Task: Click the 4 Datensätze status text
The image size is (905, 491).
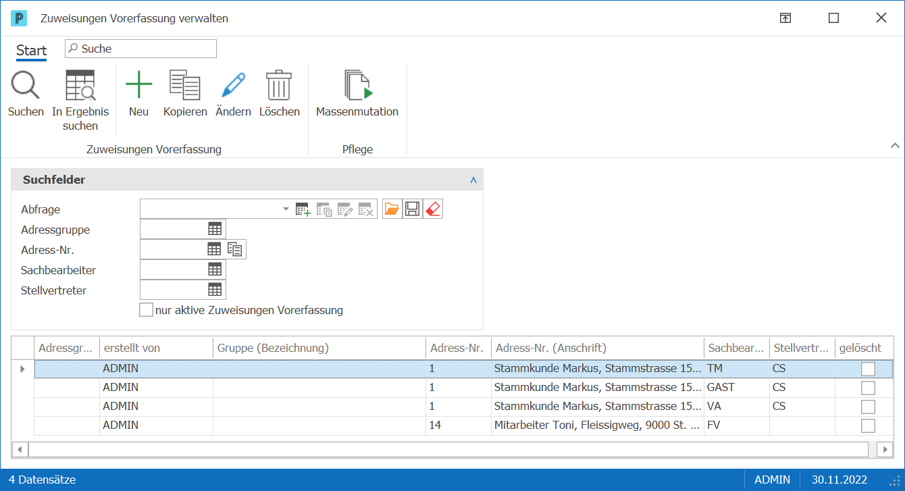Action: pyautogui.click(x=43, y=480)
